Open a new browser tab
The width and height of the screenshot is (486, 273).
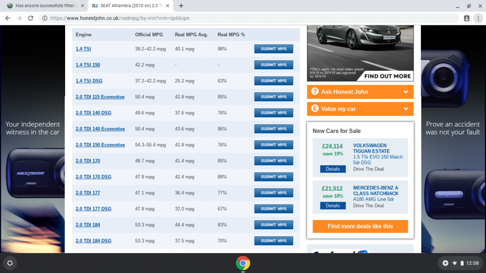(181, 5)
